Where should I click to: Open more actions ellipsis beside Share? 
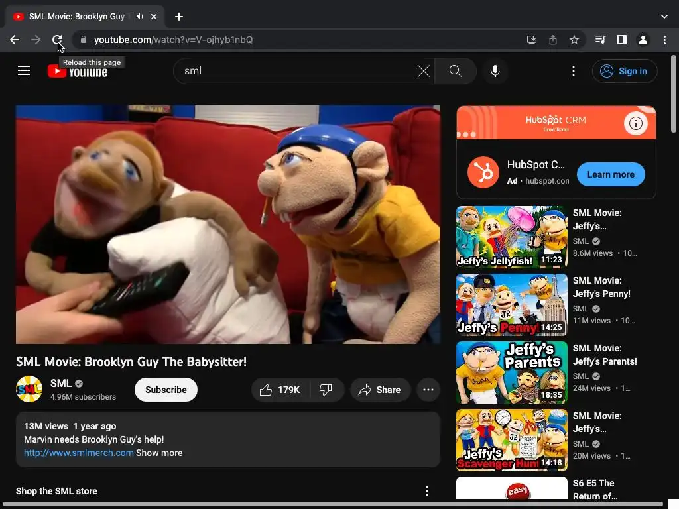[428, 390]
